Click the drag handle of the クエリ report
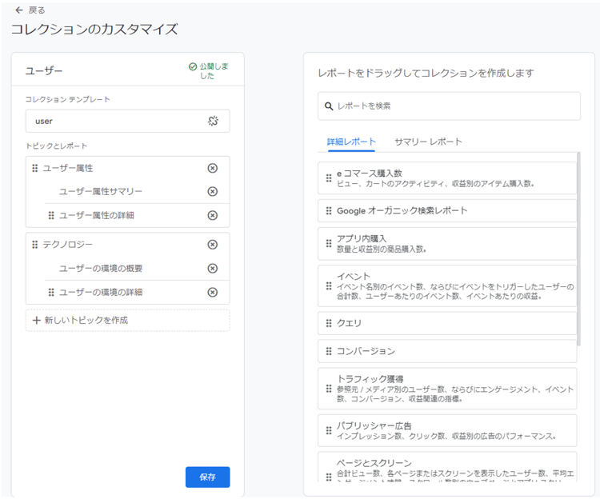Viewport: 600px width, 499px height. [x=329, y=324]
